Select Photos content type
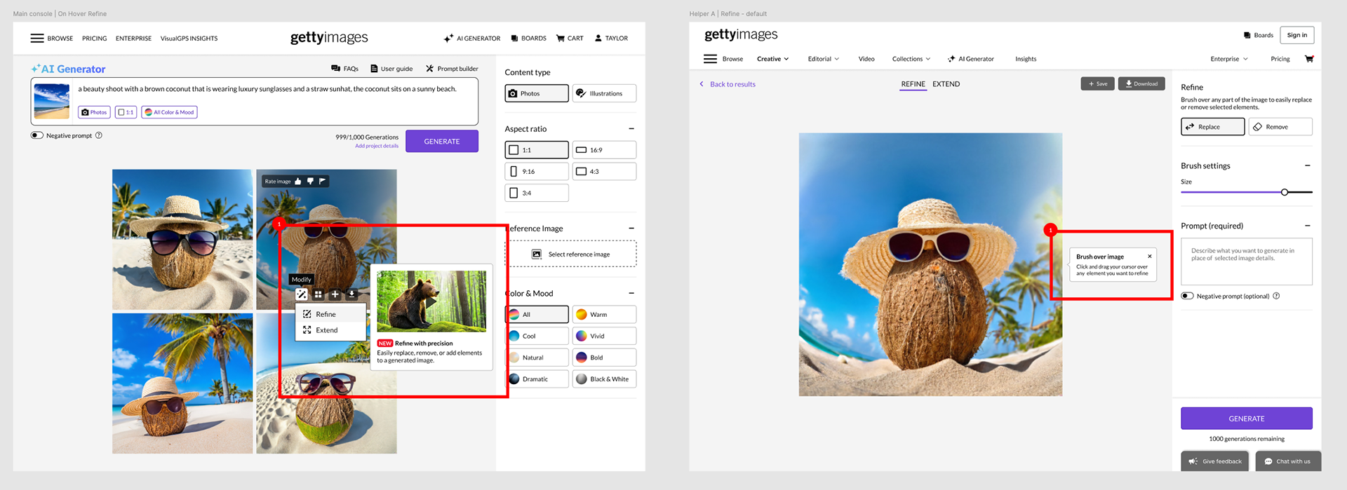Viewport: 1347px width, 490px height. 537,93
